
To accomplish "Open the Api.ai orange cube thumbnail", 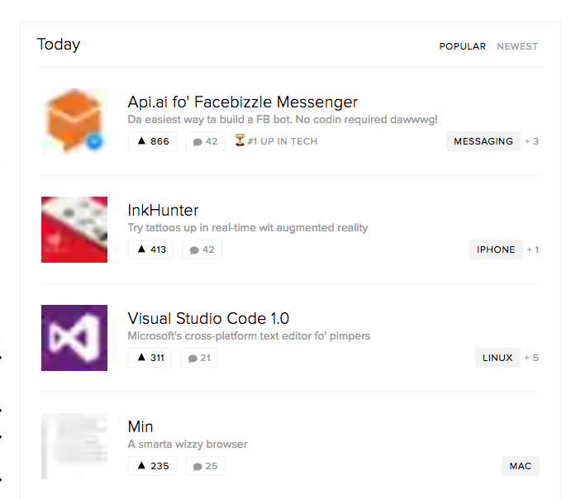I will pyautogui.click(x=74, y=121).
